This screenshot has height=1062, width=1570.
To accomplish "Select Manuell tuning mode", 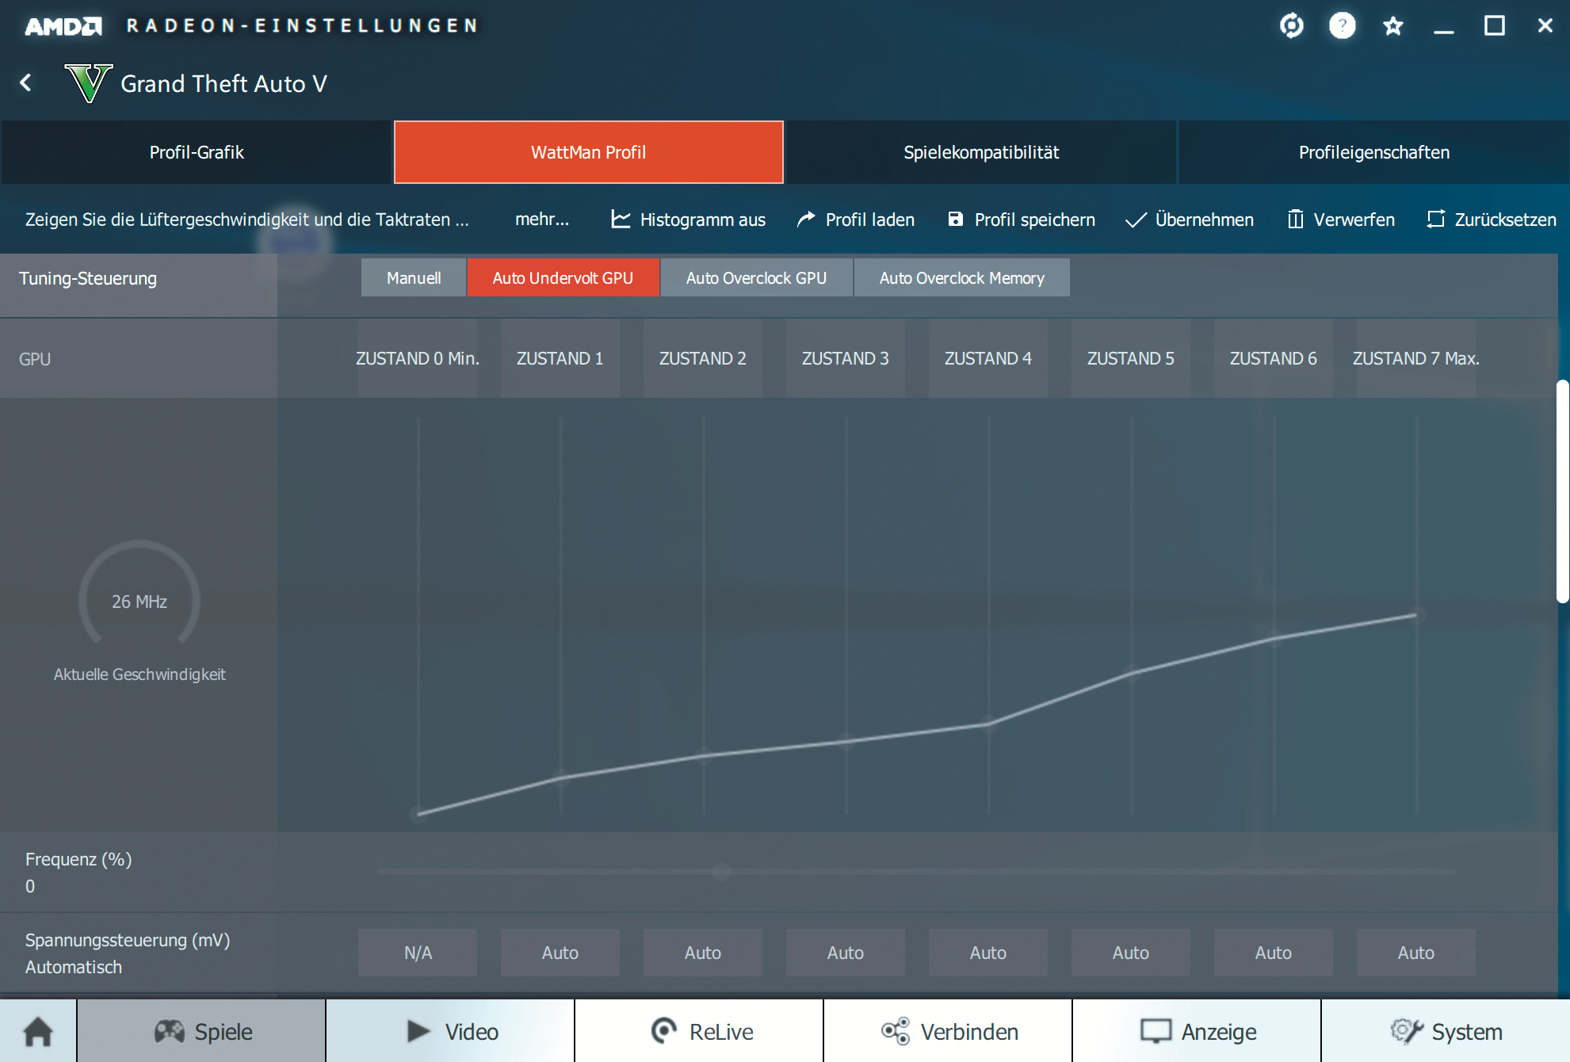I will (x=414, y=278).
